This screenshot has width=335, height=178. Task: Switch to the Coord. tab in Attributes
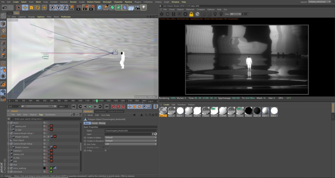click(95, 123)
